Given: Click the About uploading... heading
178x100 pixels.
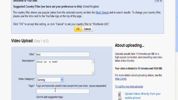Looking at the screenshot, I should 130,45.
